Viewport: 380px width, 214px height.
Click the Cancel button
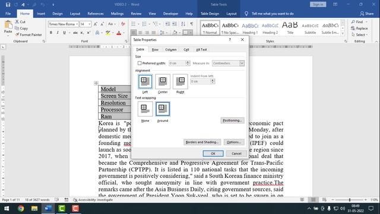click(236, 153)
